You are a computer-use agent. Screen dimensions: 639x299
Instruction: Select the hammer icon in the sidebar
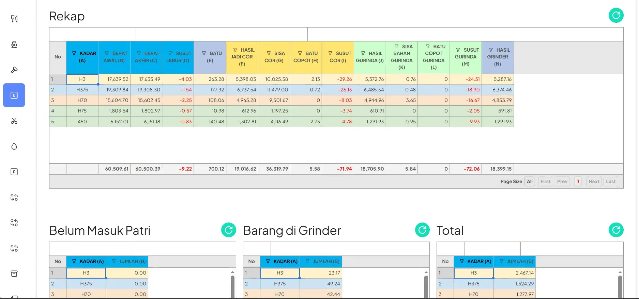[14, 70]
